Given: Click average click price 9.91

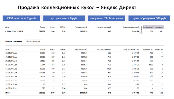Looking at the screenshot, I should click(x=109, y=73).
